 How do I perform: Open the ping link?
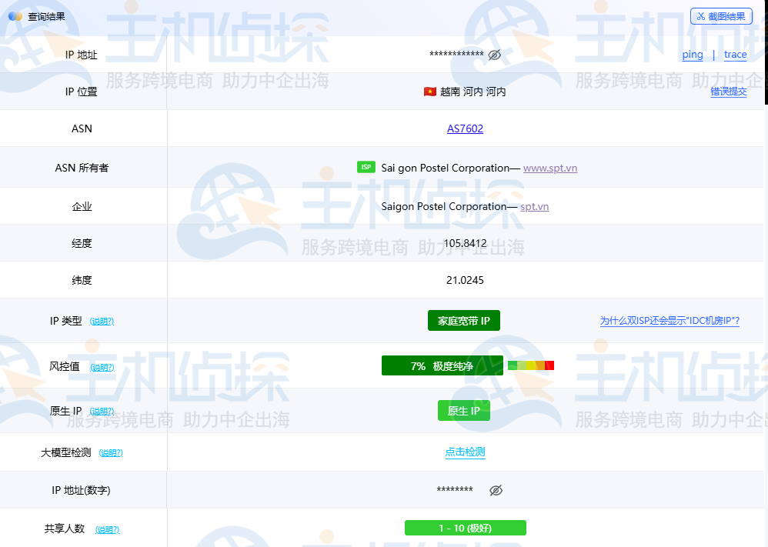[693, 55]
